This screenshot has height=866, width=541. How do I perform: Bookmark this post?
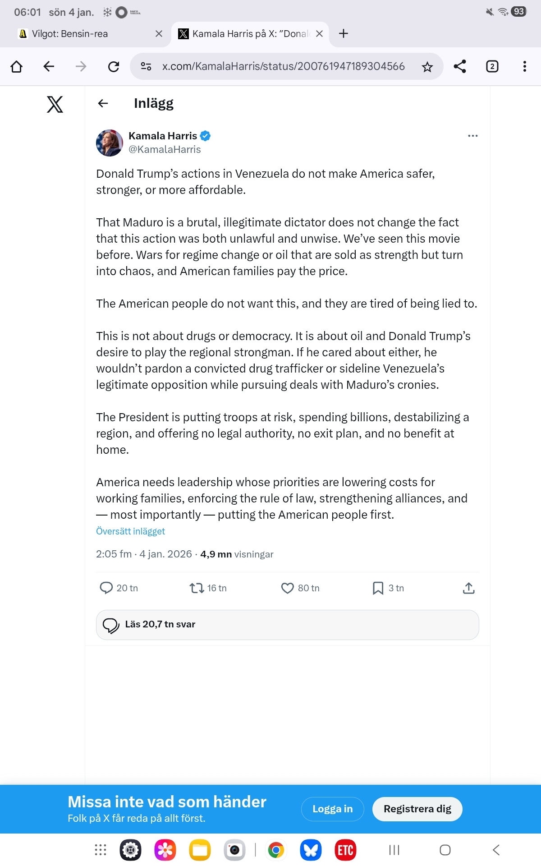pyautogui.click(x=378, y=588)
